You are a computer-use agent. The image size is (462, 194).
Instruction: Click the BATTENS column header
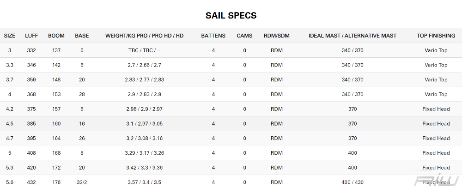point(213,36)
